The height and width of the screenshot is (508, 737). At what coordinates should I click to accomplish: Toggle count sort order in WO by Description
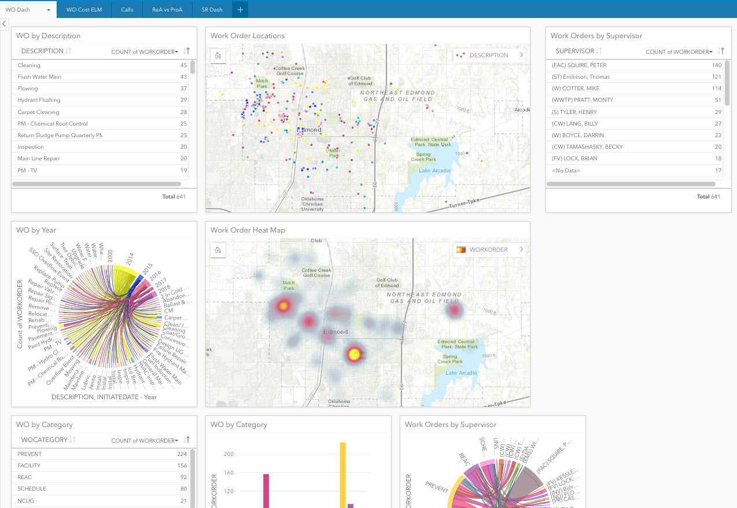tap(186, 51)
